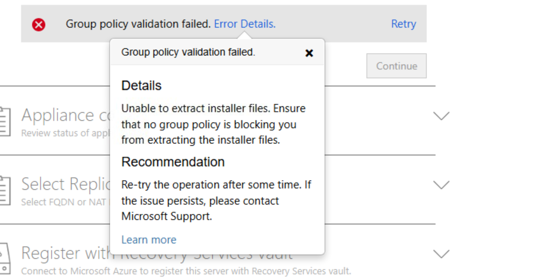Click the Recommendation heading in the popup
Image resolution: width=535 pixels, height=278 pixels.
click(173, 162)
